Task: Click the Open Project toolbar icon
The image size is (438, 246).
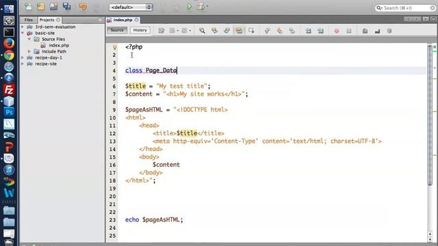Action: coord(53,7)
